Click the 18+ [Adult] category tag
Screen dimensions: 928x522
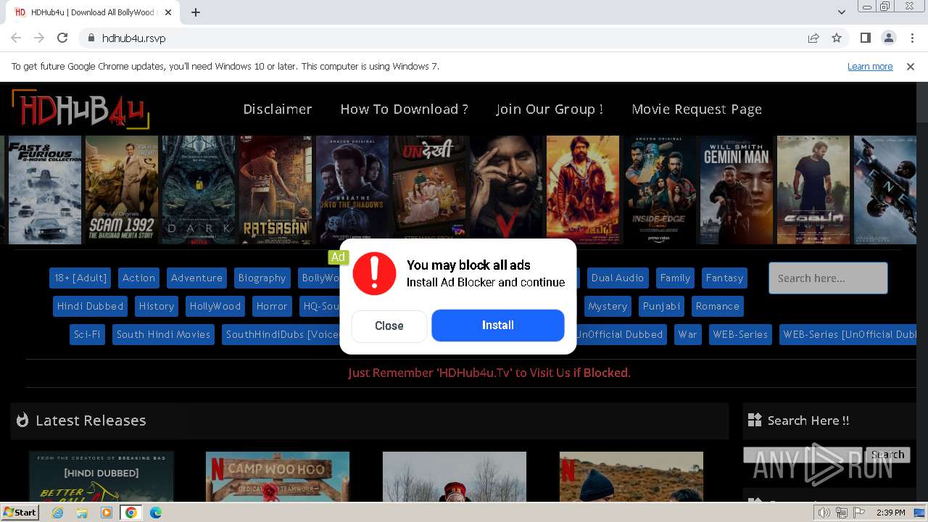(80, 278)
